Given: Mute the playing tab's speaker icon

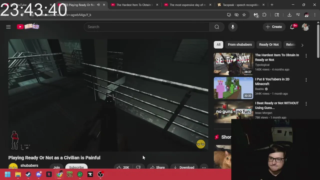Looking at the screenshot, I should tap(98, 5).
